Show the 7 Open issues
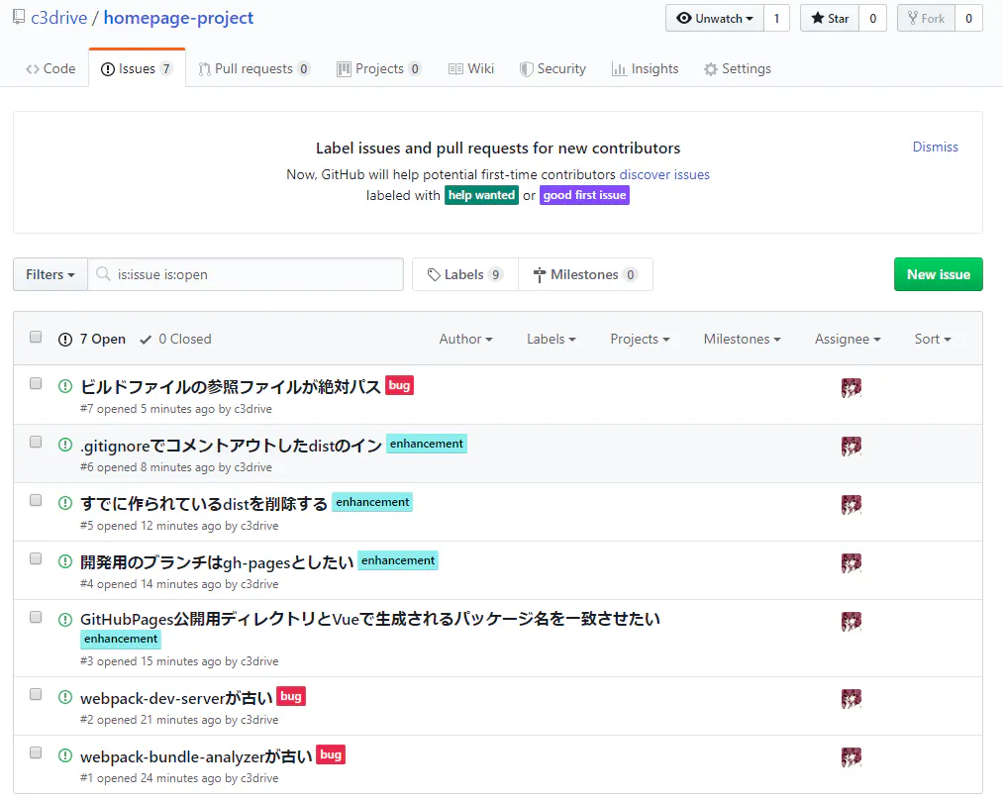This screenshot has height=801, width=1003. point(92,339)
